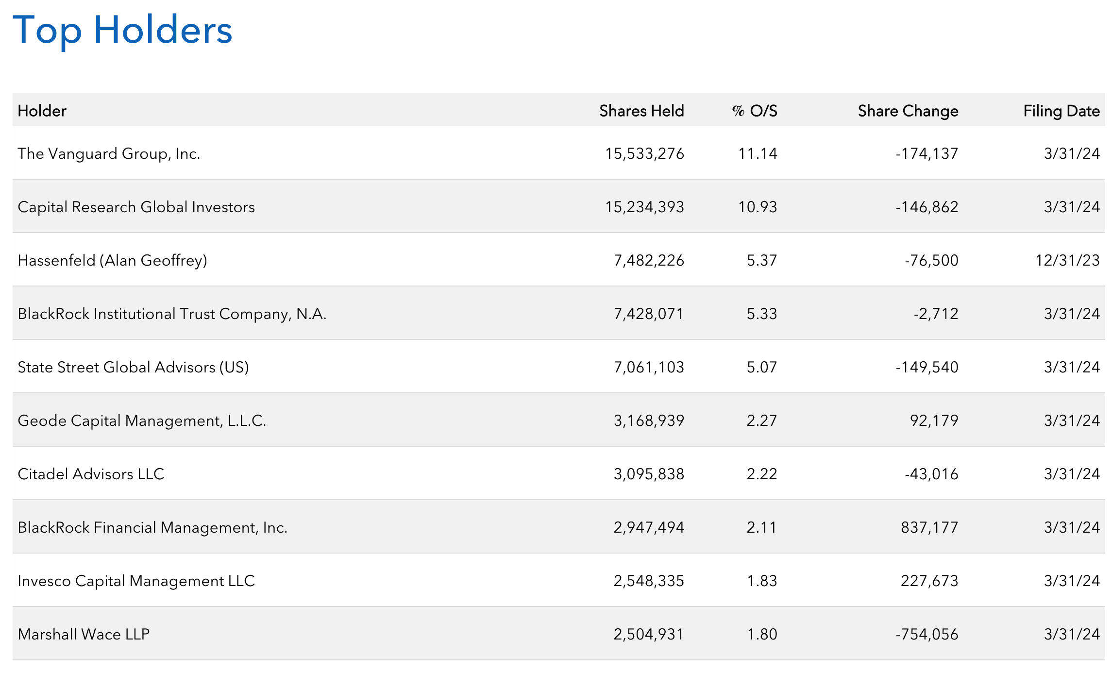1112x673 pixels.
Task: Click the 5.33 percent value
Action: pyautogui.click(x=762, y=314)
